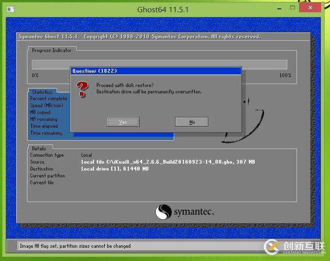Viewport: 330px width, 261px height.
Task: Maximize the Ghost64 11.5.1 window
Action: [293, 8]
